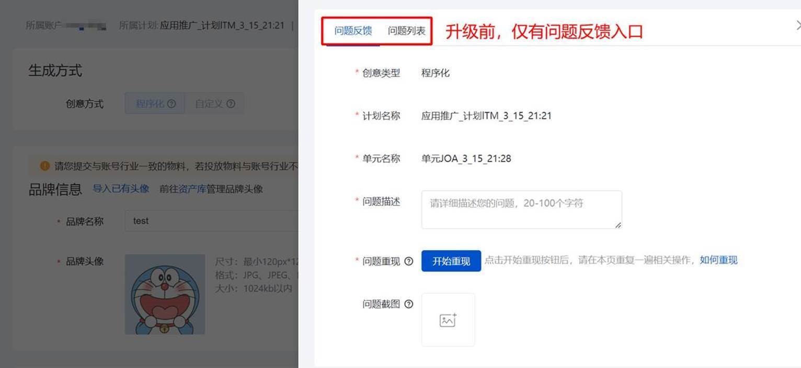Click the orange warning notice icon

(x=45, y=167)
